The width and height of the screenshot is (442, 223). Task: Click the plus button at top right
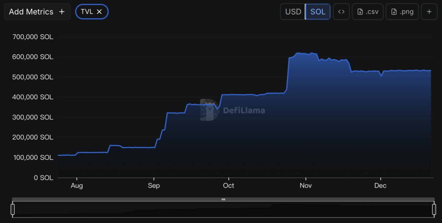(x=429, y=12)
